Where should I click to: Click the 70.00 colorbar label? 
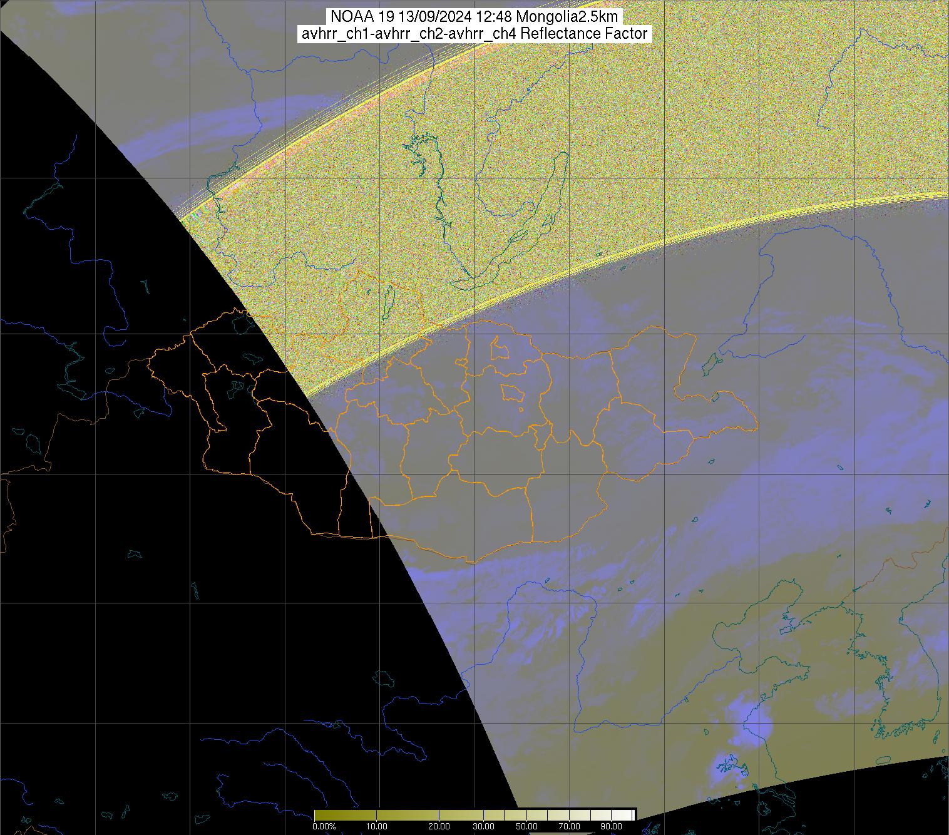569,826
